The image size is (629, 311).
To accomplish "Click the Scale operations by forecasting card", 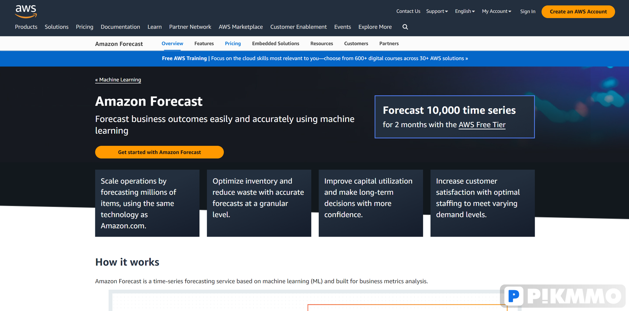I will coord(147,203).
